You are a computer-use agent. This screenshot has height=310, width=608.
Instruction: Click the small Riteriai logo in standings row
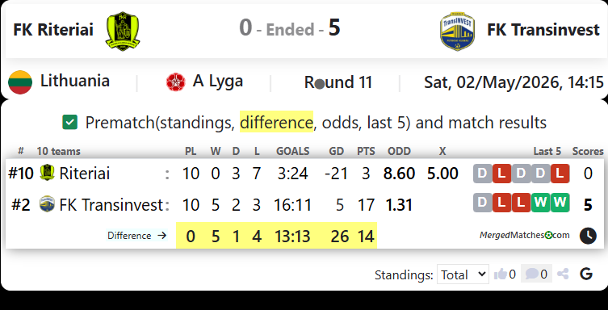click(x=48, y=173)
